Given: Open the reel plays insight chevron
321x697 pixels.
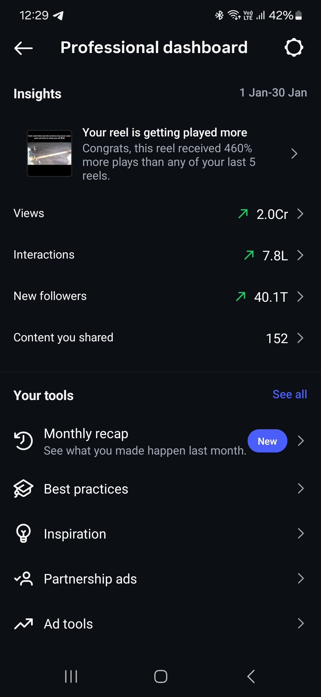Looking at the screenshot, I should coord(294,154).
